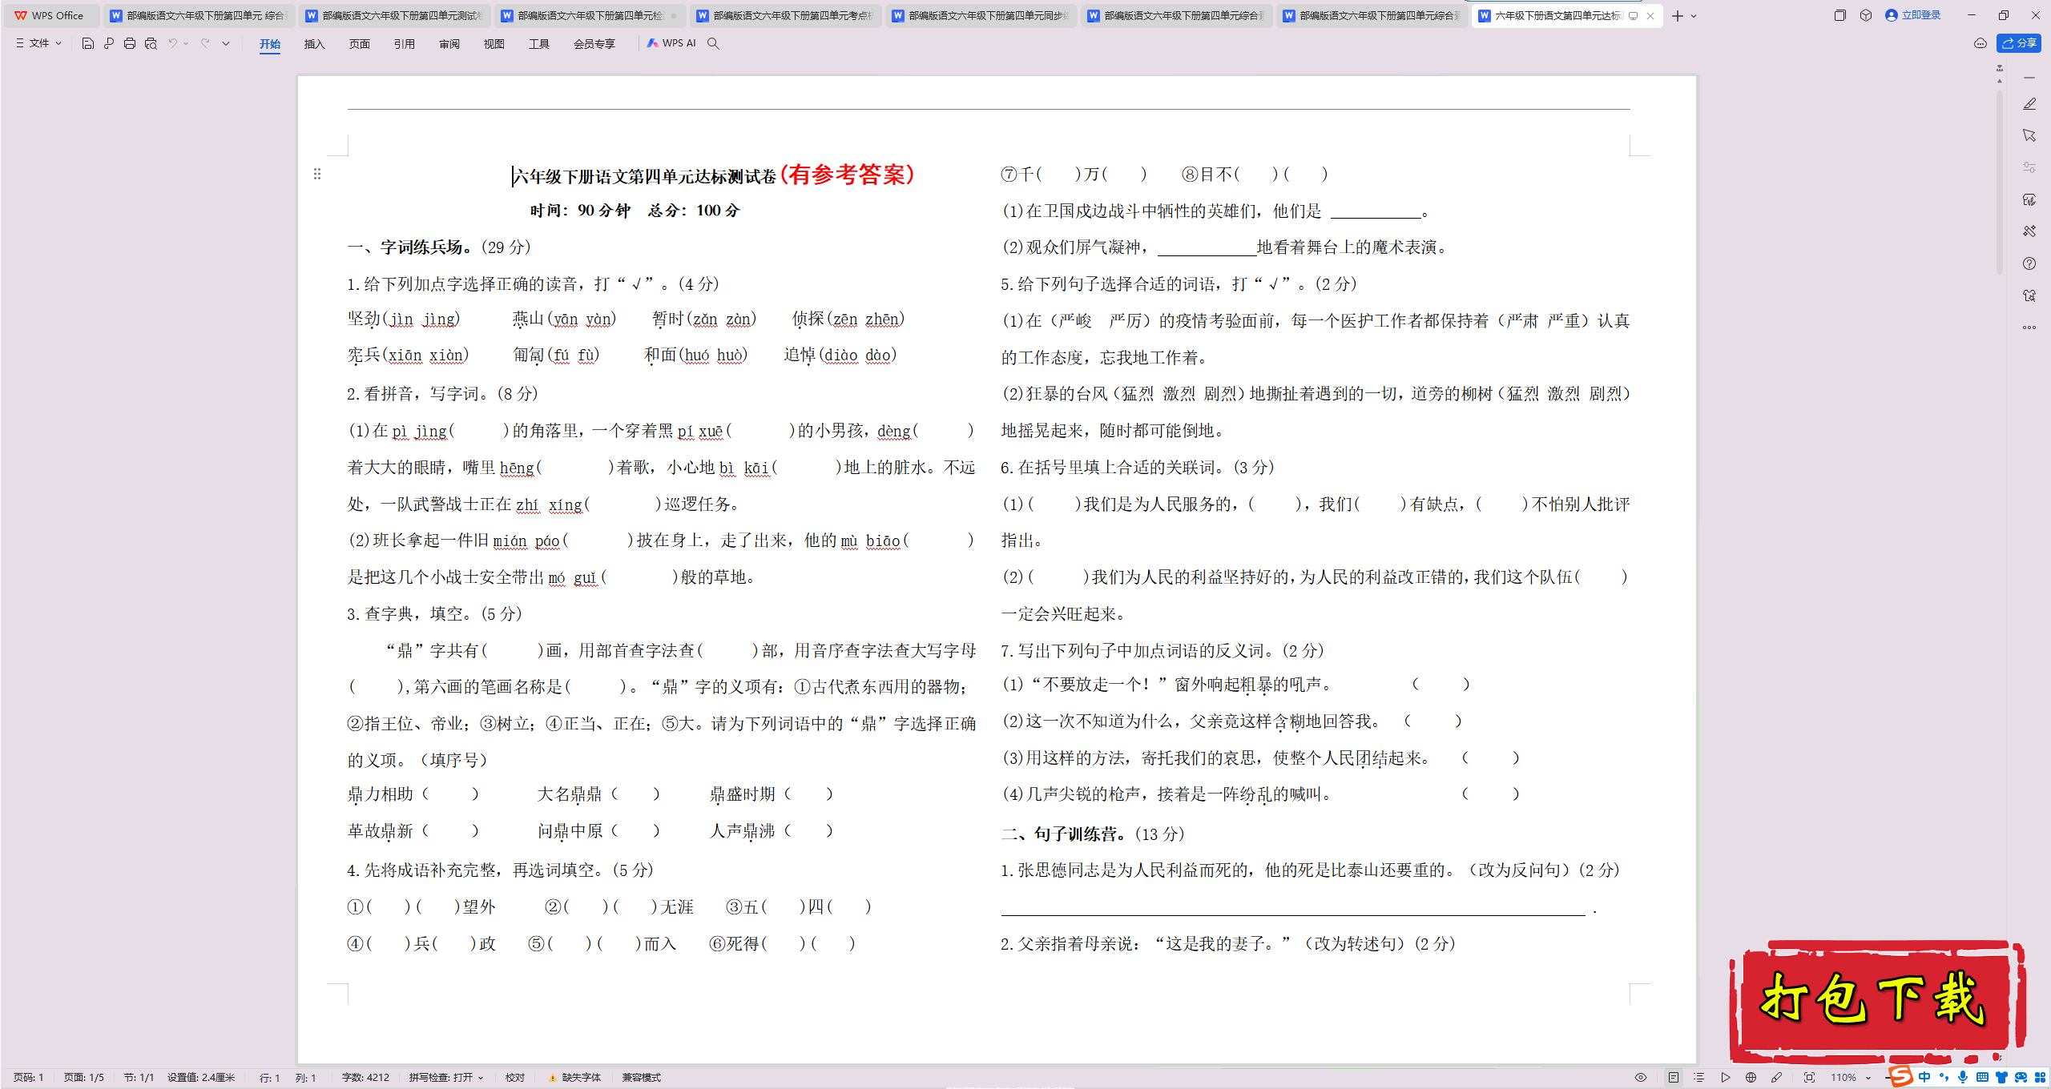Click the 兼容模式 status bar entry

tap(642, 1078)
